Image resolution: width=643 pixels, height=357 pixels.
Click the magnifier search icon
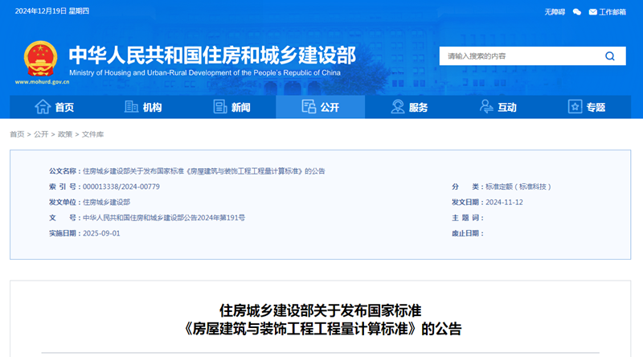pos(609,56)
